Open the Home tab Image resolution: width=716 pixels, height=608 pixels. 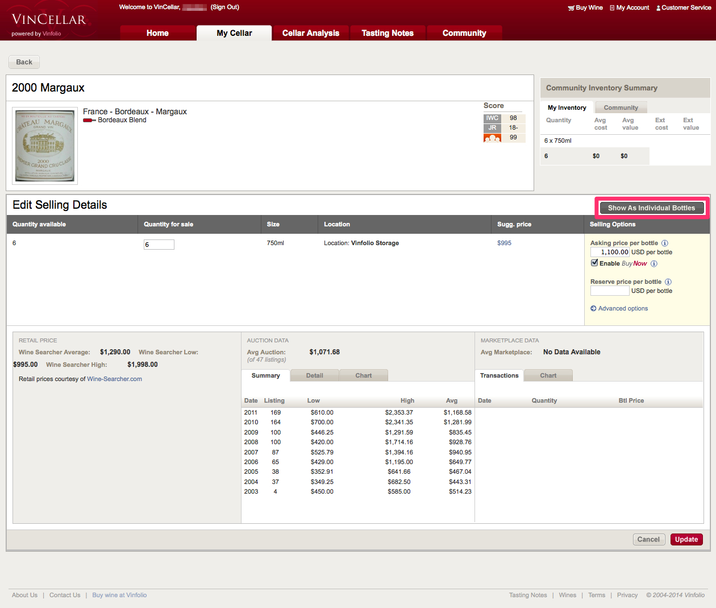[x=157, y=33]
